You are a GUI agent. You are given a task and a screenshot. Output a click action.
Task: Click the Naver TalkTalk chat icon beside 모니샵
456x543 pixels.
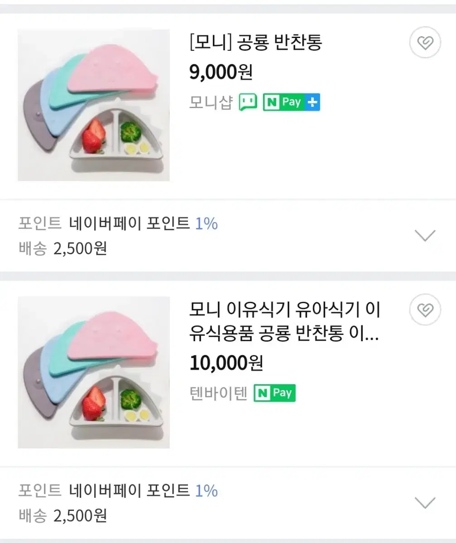click(x=248, y=103)
